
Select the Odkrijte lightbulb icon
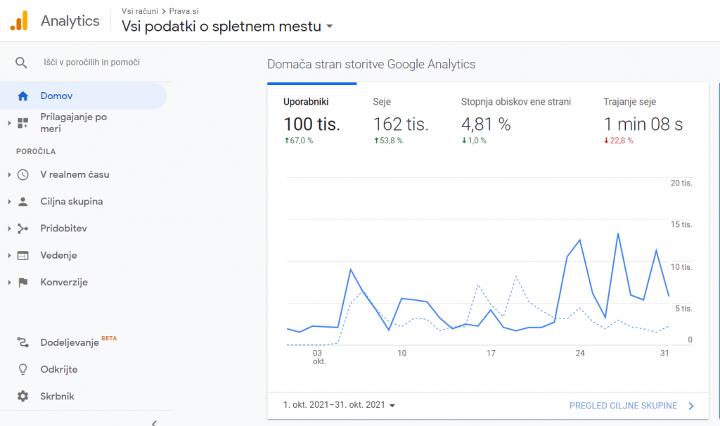tap(22, 369)
